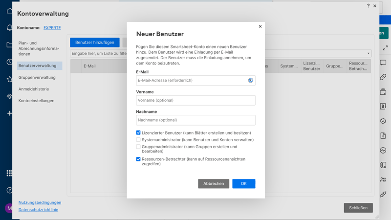Select Gruppenverwaltung in the side menu

(x=37, y=77)
